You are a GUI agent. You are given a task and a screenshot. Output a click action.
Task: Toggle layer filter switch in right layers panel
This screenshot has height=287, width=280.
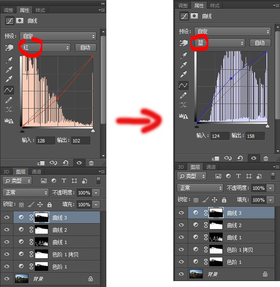coord(273,176)
